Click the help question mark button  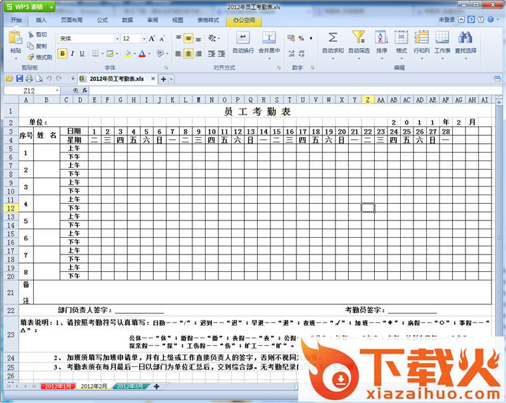[x=491, y=19]
